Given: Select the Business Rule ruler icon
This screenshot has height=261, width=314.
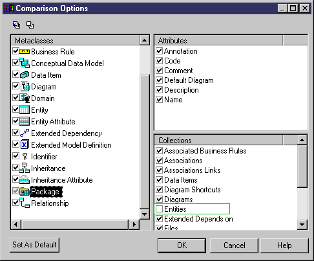Looking at the screenshot, I should 25,51.
